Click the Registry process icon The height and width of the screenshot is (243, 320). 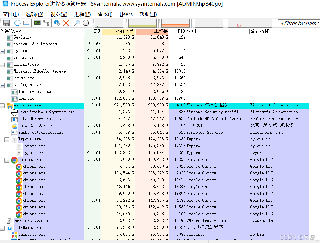[10, 38]
